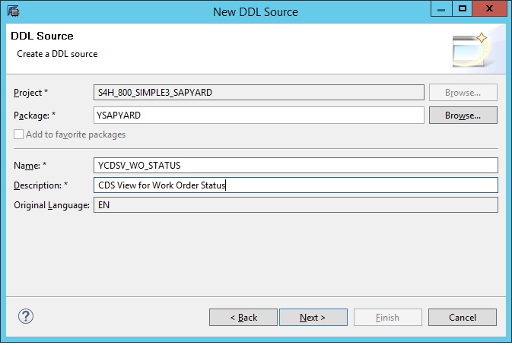Close the dialog with the red X
Image resolution: width=512 pixels, height=345 pixels.
[489, 9]
